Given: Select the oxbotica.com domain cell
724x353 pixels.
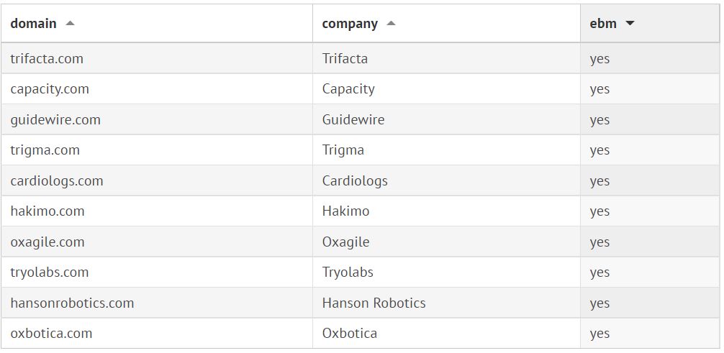Looking at the screenshot, I should pyautogui.click(x=51, y=334).
